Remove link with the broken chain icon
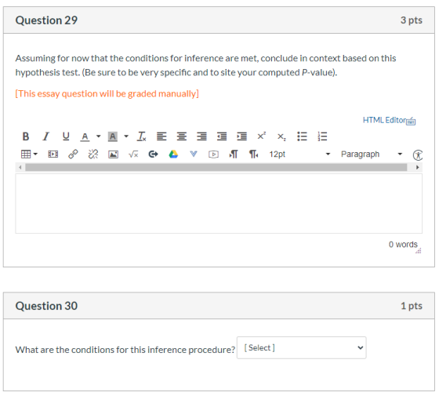 93,154
